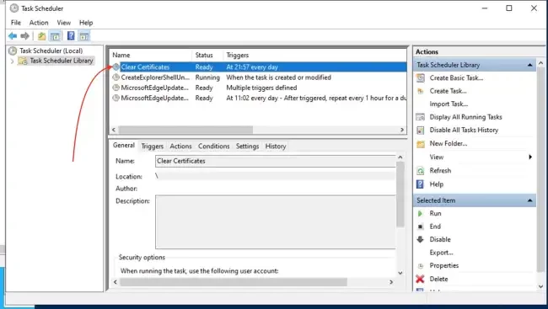This screenshot has height=309, width=548.
Task: Click Display All Running Tasks action
Action: click(465, 117)
